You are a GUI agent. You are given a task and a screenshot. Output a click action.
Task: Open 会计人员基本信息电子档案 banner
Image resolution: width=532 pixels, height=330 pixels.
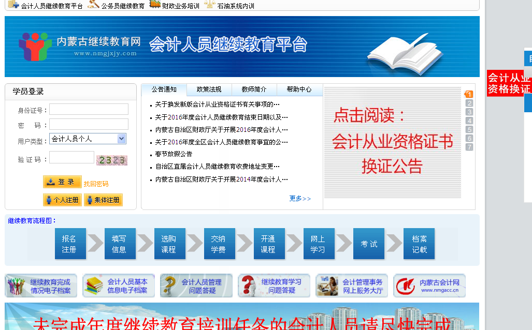(119, 286)
